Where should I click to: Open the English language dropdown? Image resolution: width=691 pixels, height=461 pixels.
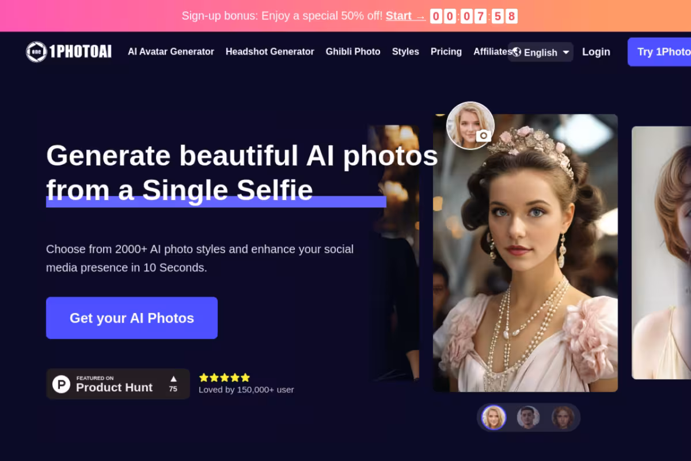(x=541, y=52)
